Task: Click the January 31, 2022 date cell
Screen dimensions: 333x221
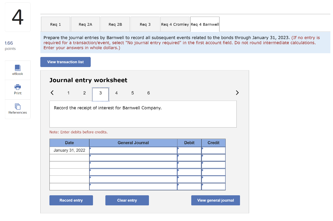Action: [69, 150]
